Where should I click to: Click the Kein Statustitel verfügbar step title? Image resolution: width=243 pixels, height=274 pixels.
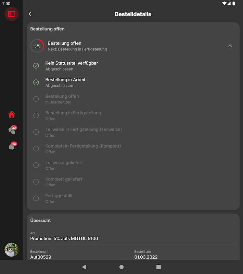[72, 63]
